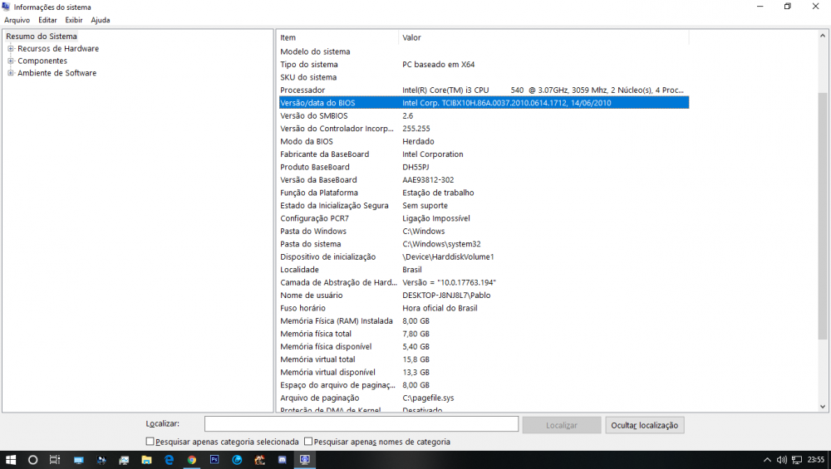The width and height of the screenshot is (831, 469).
Task: Show hidden system tray icons
Action: tap(766, 459)
